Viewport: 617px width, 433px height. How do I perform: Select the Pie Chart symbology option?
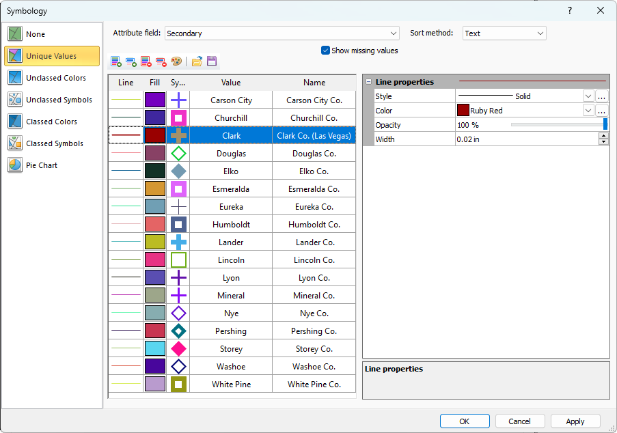point(42,165)
